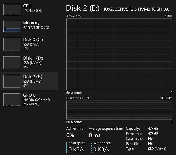The image size is (176, 155).
Task: Click the Capacity 477 GB value
Action: 153,128
